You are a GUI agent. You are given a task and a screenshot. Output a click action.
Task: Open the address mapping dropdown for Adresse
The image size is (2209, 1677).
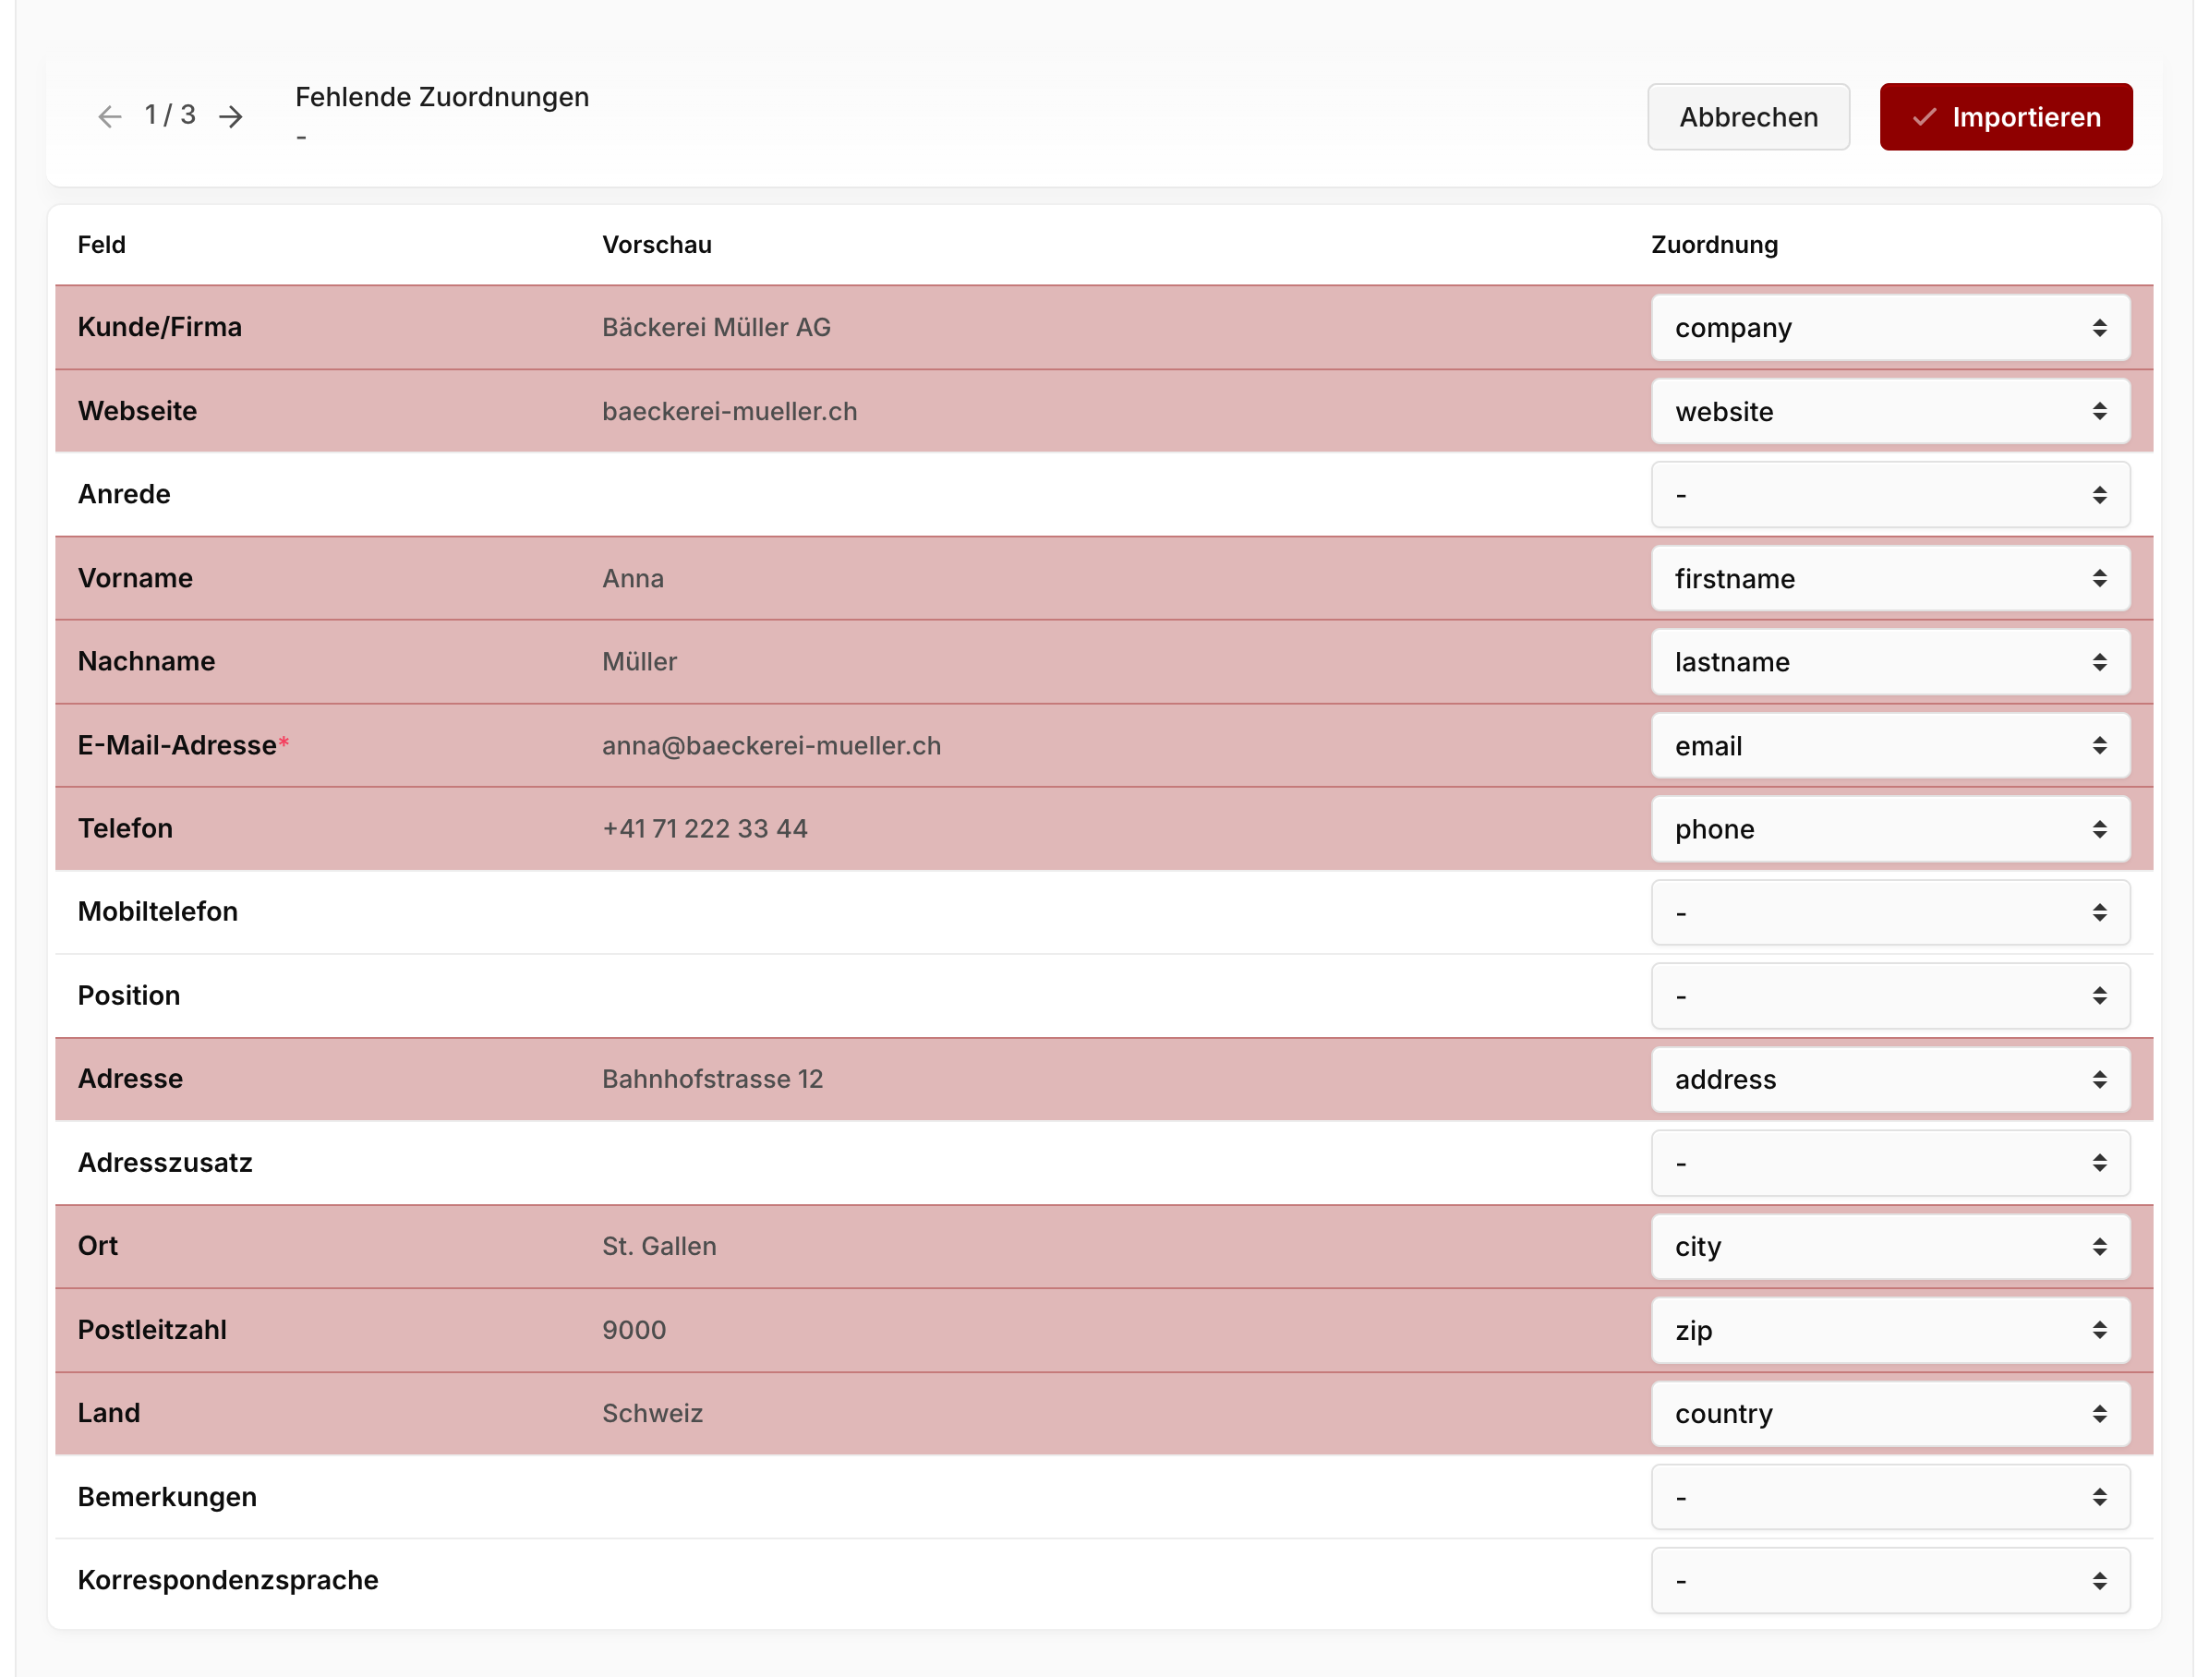(1890, 1080)
